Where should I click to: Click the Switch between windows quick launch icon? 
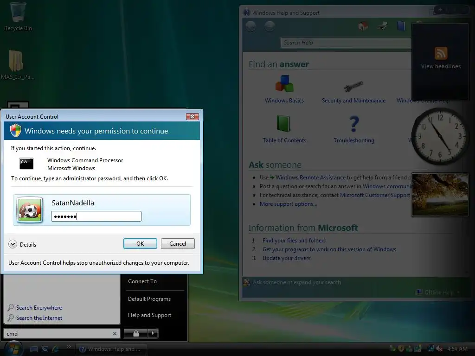[x=44, y=350]
